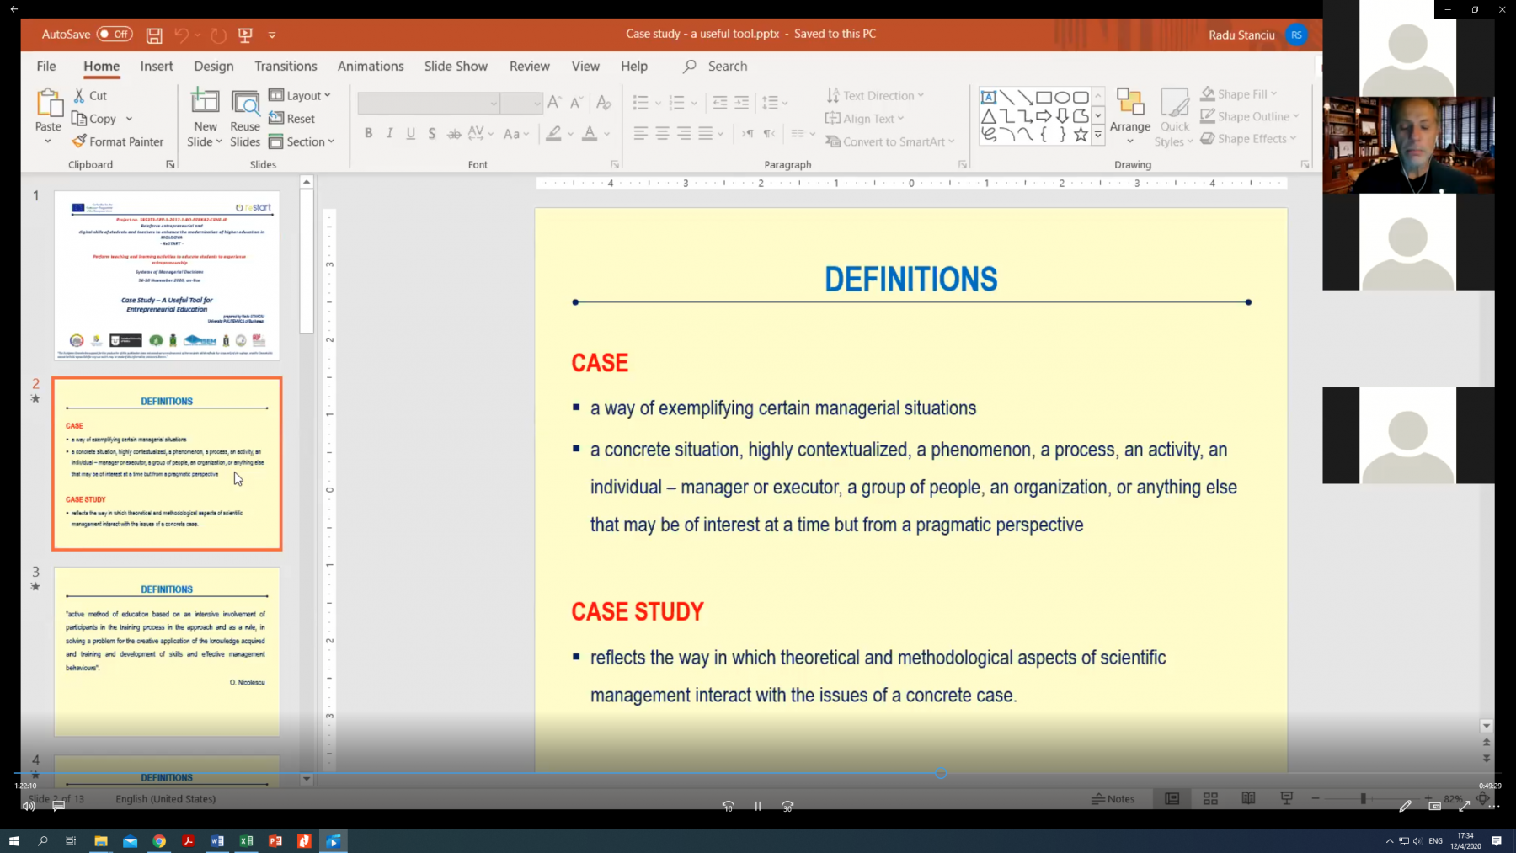Start presentation from beginning icon
Image resolution: width=1516 pixels, height=853 pixels.
(246, 35)
